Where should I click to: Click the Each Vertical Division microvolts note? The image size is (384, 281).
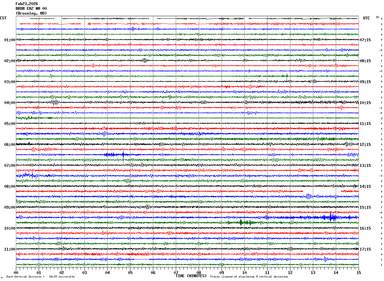[x=41, y=277]
